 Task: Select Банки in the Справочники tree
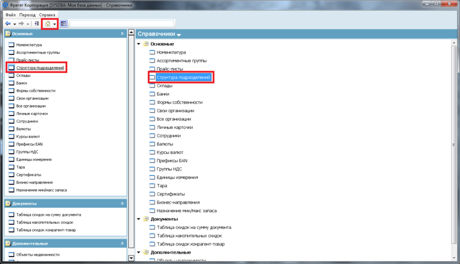pos(163,94)
